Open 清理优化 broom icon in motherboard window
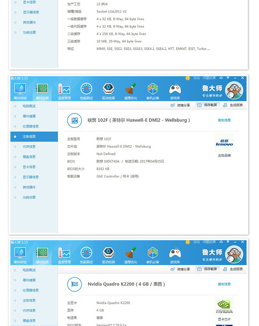This screenshot has height=326, width=259. coord(131,91)
